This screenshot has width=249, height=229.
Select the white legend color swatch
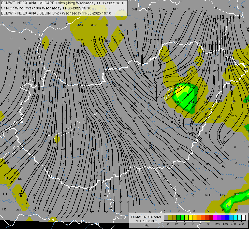pos(244,218)
